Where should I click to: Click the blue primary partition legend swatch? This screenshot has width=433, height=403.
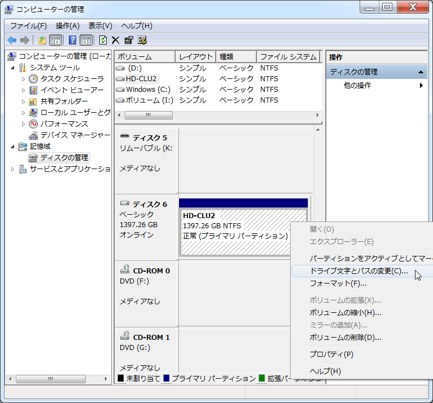point(167,378)
